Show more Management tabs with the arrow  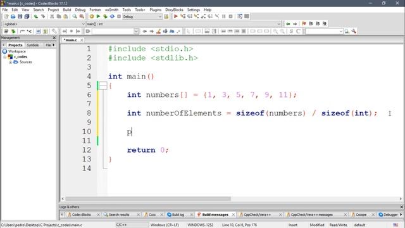click(x=53, y=45)
